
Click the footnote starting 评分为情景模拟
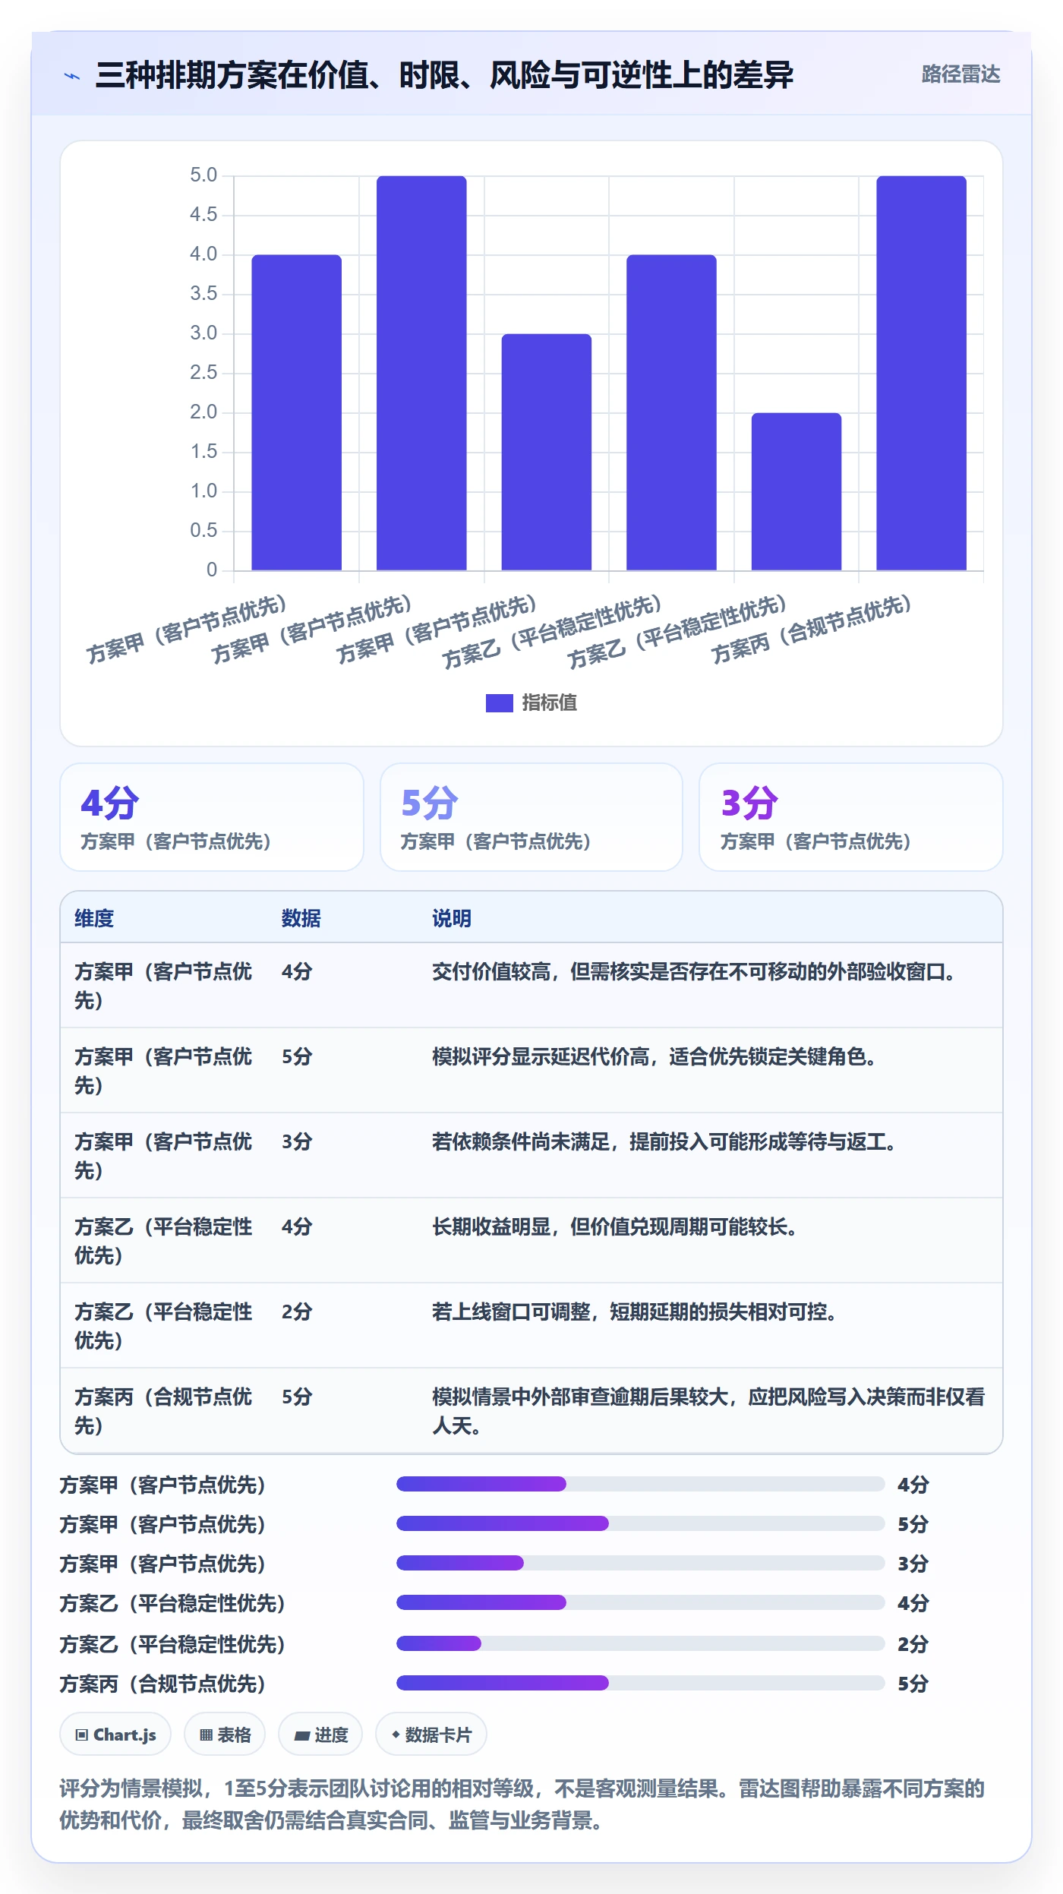[x=522, y=1804]
